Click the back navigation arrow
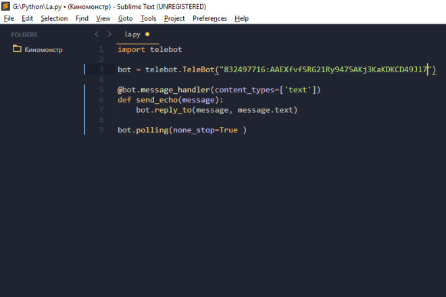 (x=97, y=34)
